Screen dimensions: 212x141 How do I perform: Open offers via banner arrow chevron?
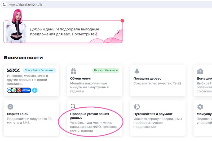pyautogui.click(x=118, y=32)
